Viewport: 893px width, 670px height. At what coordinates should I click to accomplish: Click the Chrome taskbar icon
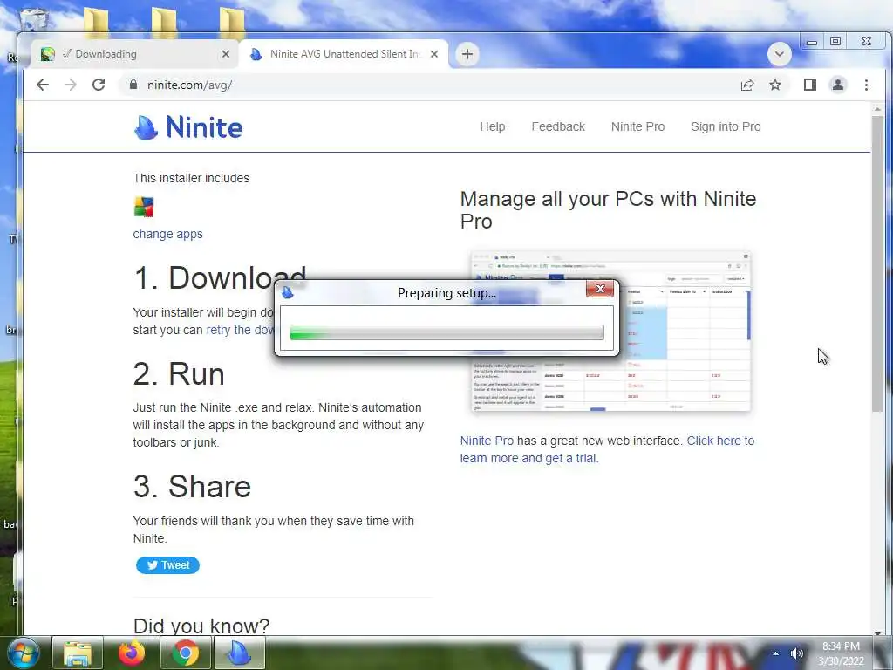tap(186, 653)
